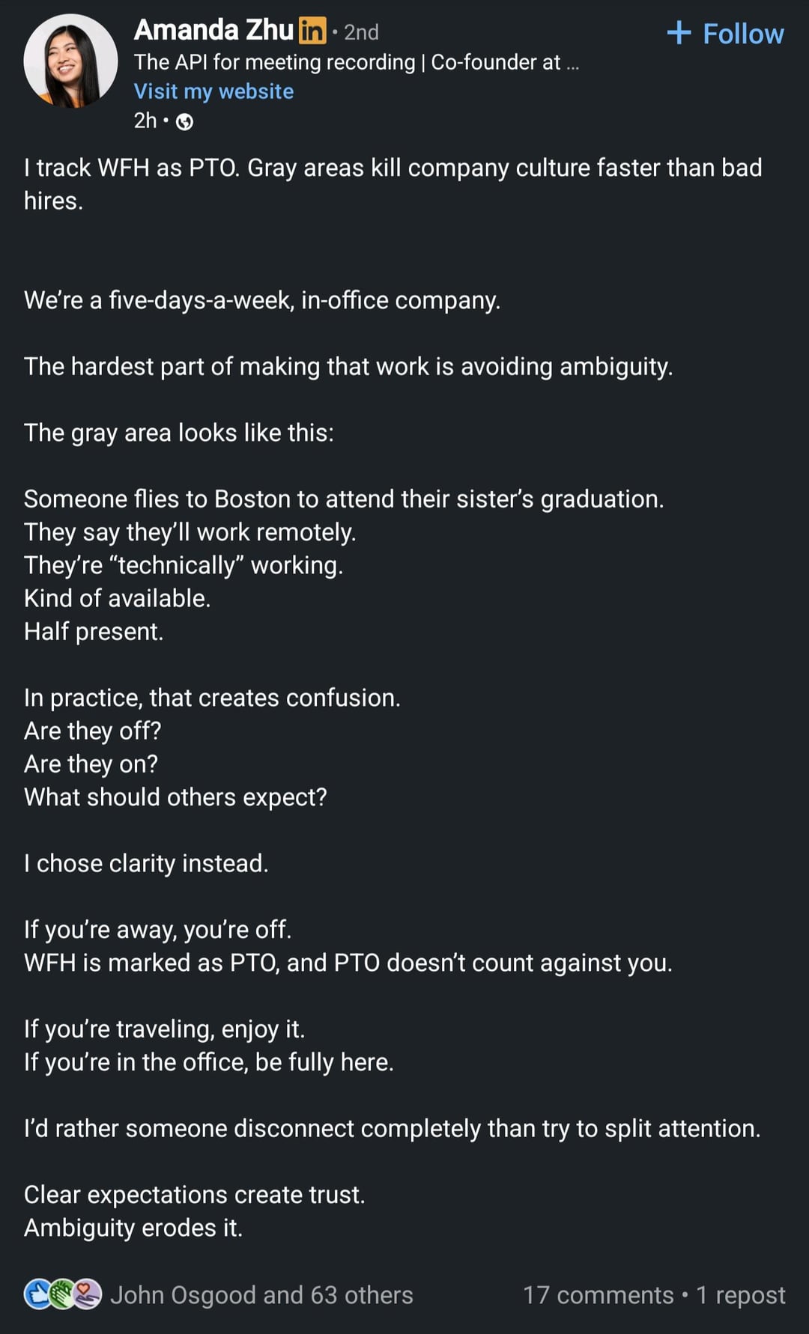Click the 'Clear expectations create trust.' line
The width and height of the screenshot is (809, 1334).
tap(195, 1195)
